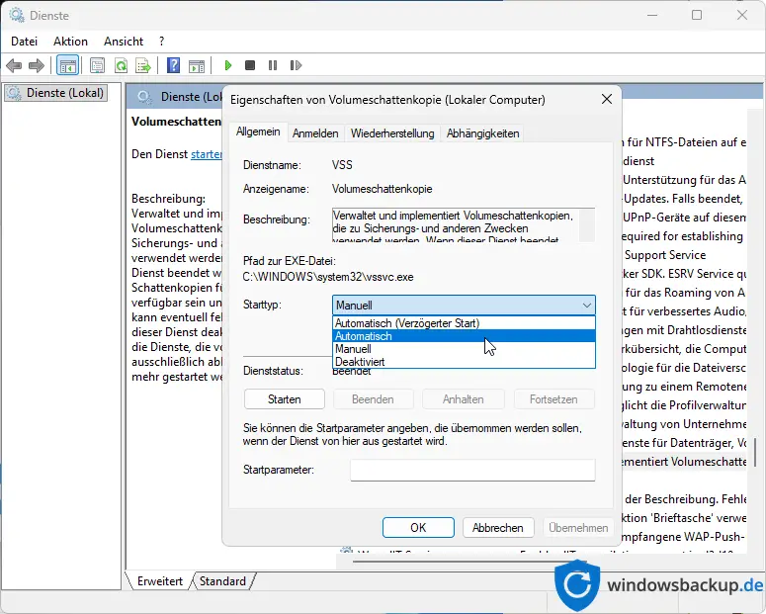766x614 pixels.
Task: Choose Manuell in the Starttyp list
Action: click(x=465, y=349)
